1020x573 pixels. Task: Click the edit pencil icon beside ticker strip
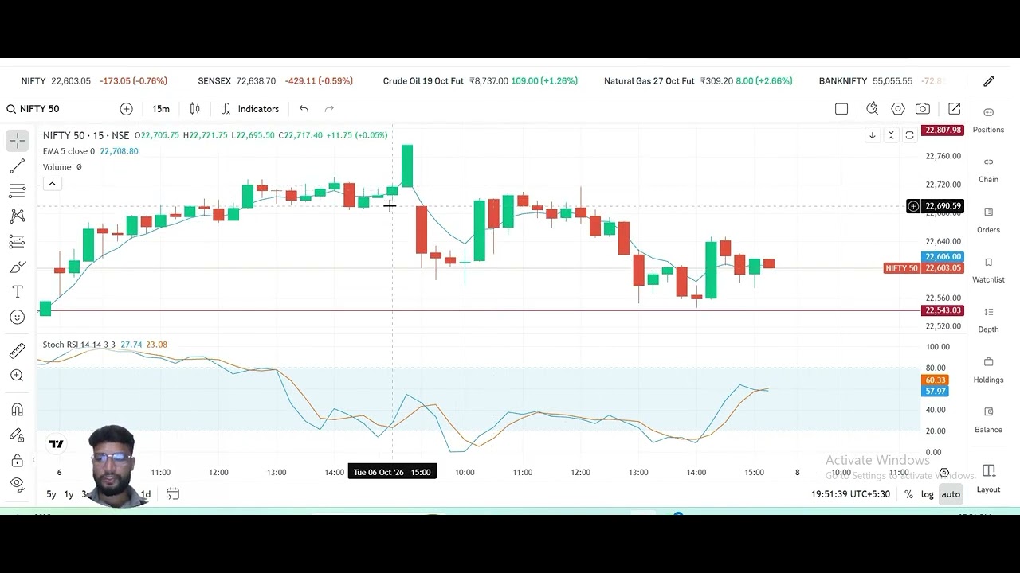989,81
